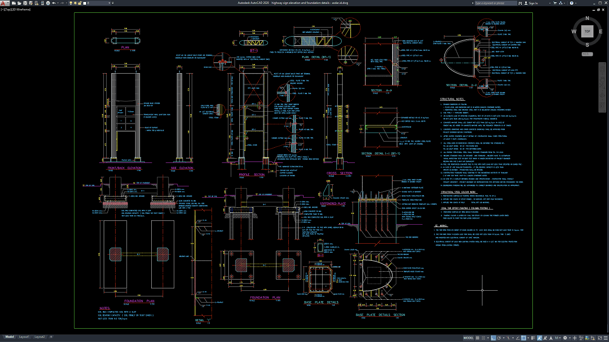Click the Redo arrow icon
Image resolution: width=609 pixels, height=342 pixels.
(x=62, y=3)
